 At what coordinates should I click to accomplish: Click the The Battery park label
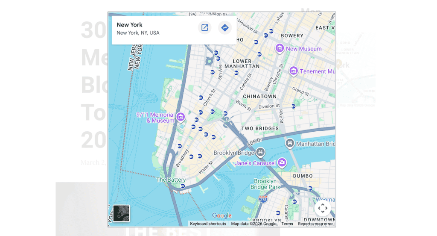coord(171,180)
